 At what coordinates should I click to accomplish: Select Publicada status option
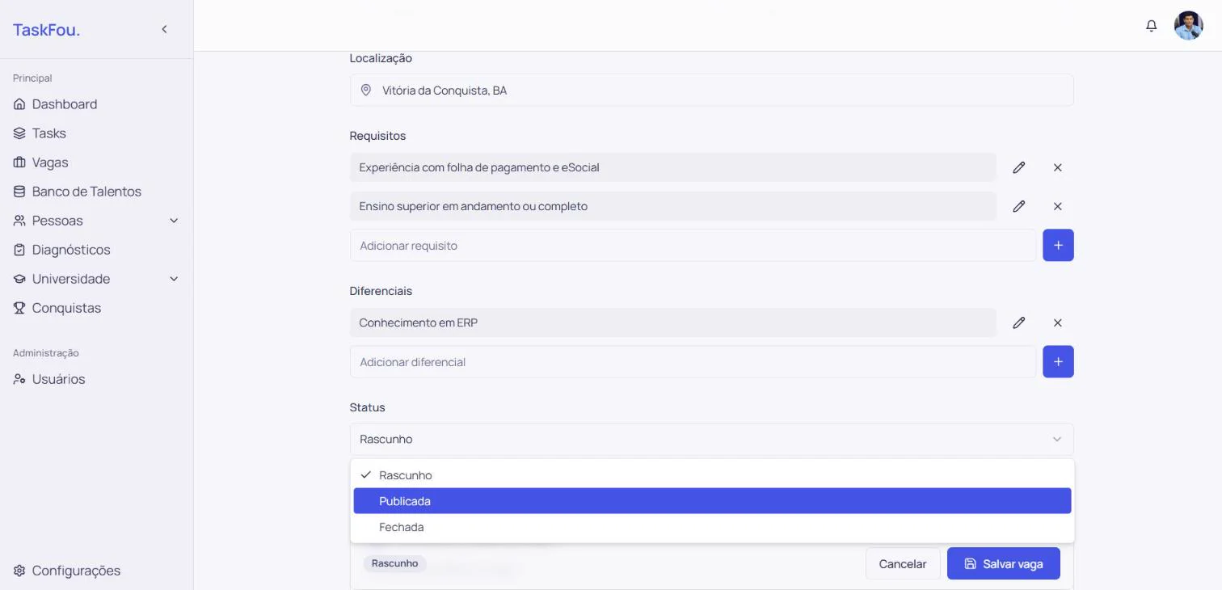click(x=712, y=501)
